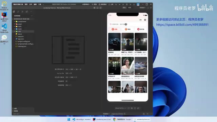Screen dimensions: 217x122
Task: Open the user avatar in DevTools toolbar
Action: pos(138,4)
